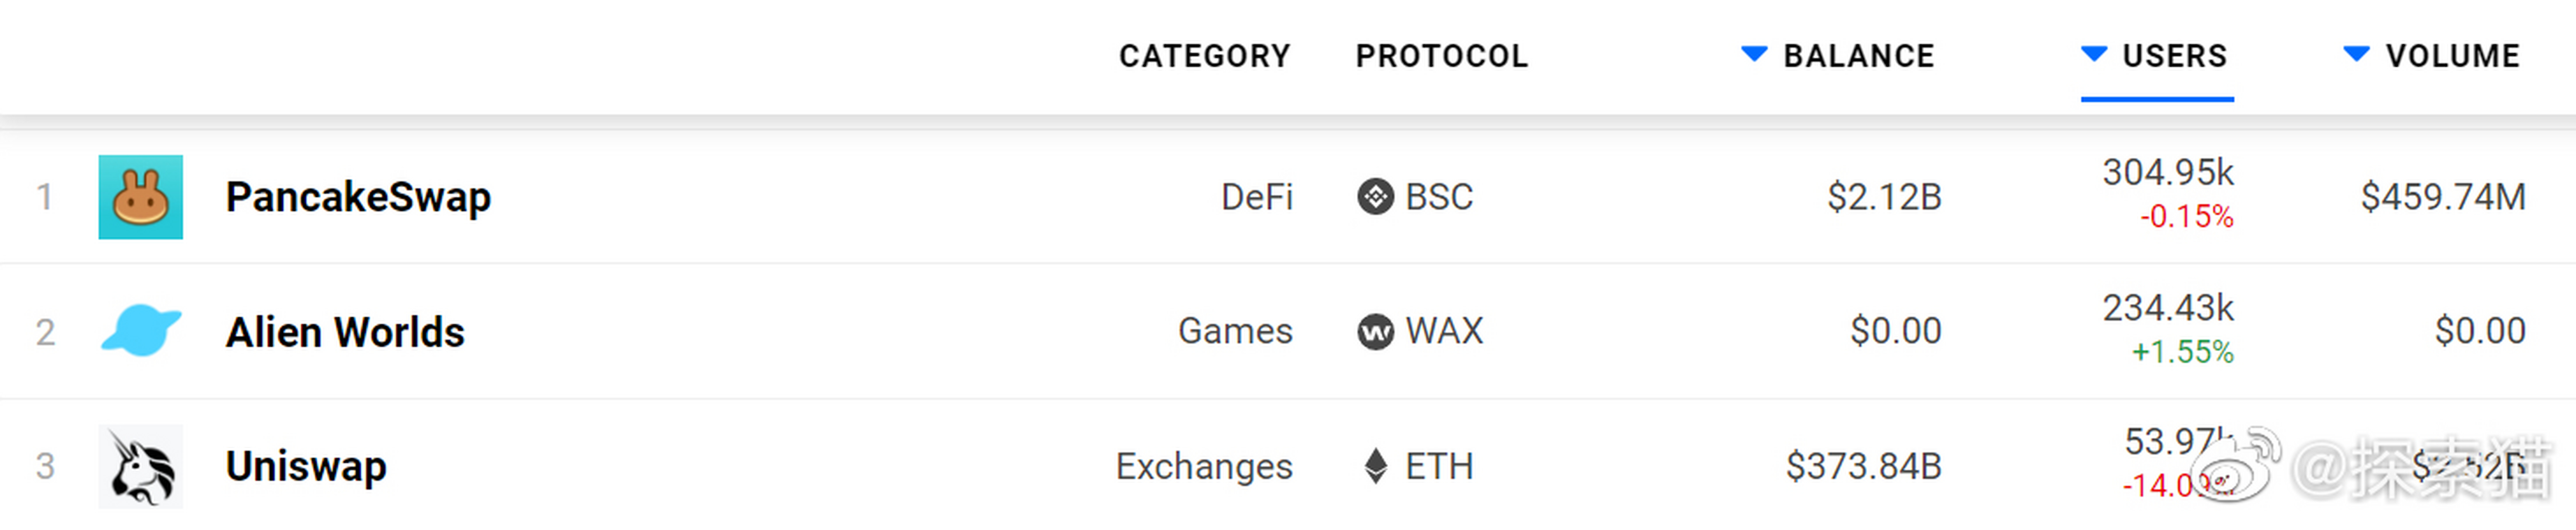Click the BSC chain icon
2576x530 pixels.
pyautogui.click(x=1375, y=197)
